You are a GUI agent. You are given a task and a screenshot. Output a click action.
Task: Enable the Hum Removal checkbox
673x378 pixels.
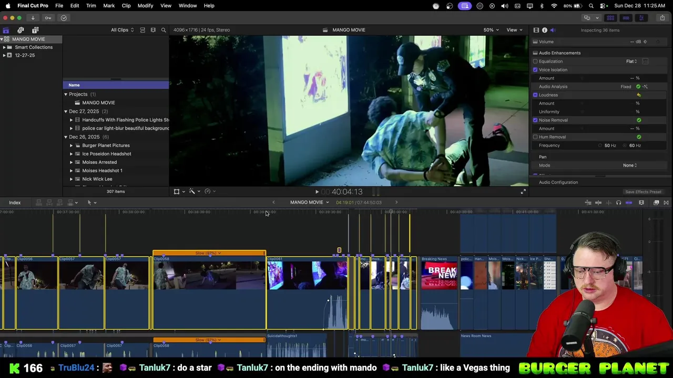[x=535, y=137]
